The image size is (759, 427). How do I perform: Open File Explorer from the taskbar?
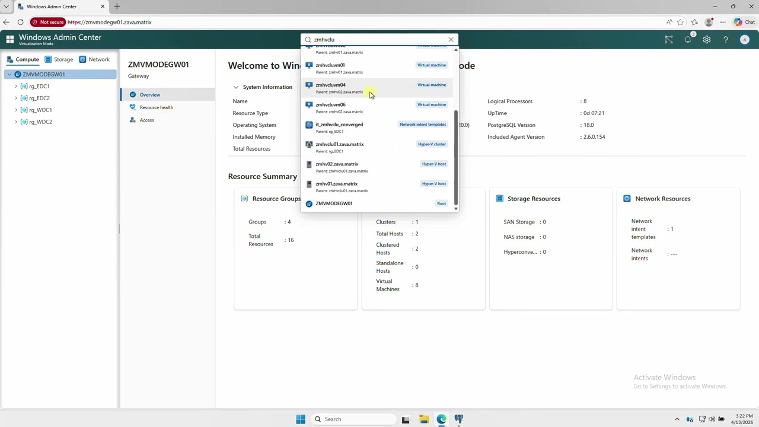(x=424, y=419)
